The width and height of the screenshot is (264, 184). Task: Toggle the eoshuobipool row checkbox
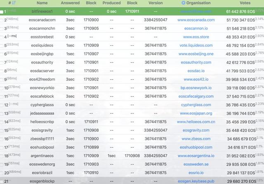pos(2,147)
